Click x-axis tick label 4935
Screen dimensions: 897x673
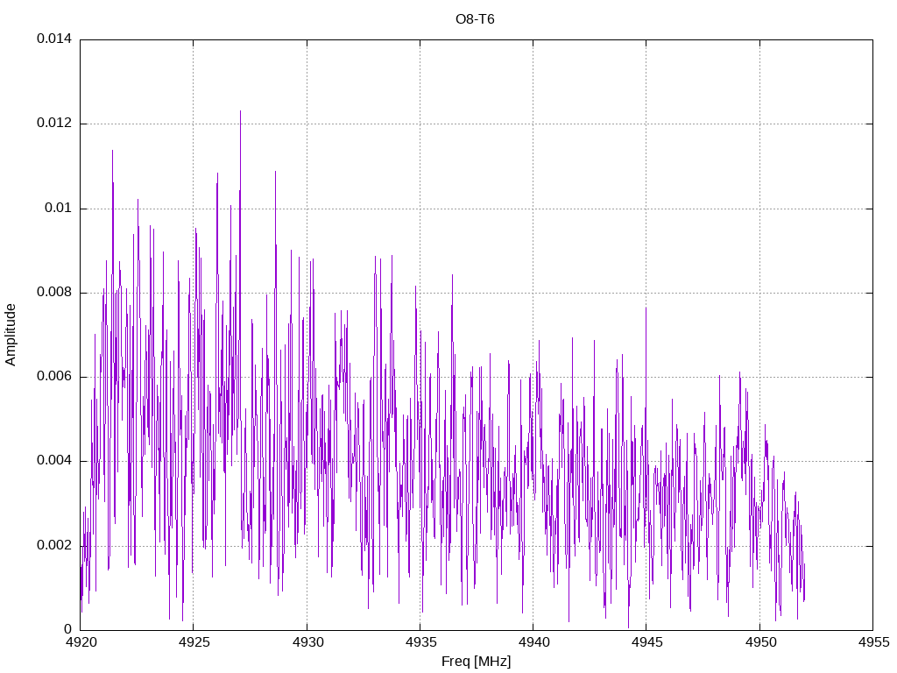[420, 642]
